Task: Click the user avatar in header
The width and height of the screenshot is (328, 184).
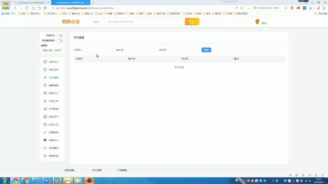Action: pyautogui.click(x=257, y=21)
